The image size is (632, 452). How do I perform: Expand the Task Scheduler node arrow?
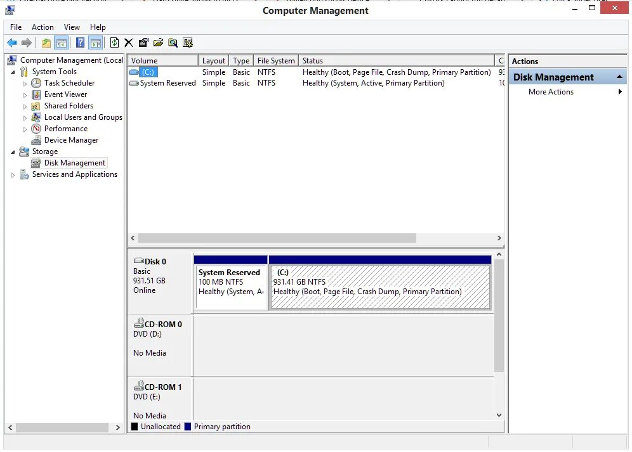25,84
